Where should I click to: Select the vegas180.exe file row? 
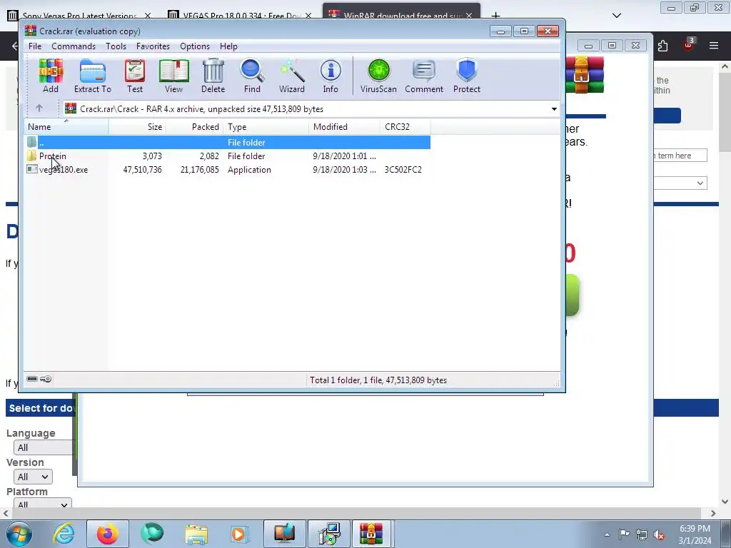tap(227, 170)
